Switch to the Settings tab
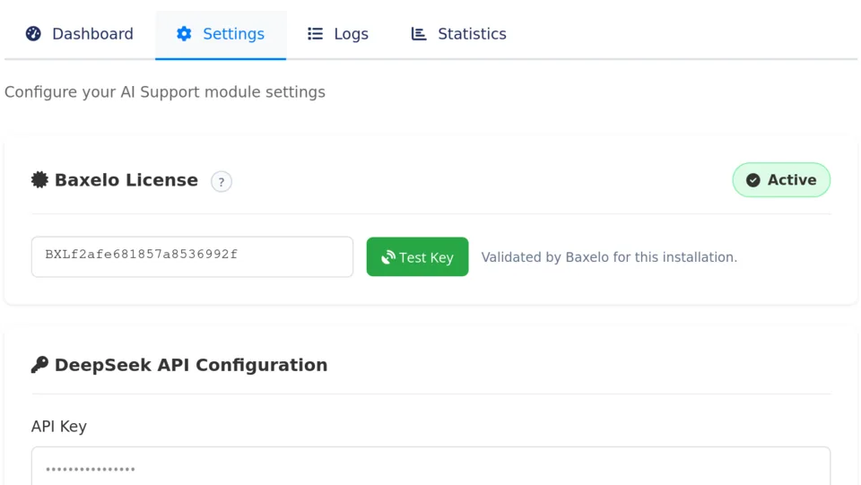The width and height of the screenshot is (861, 485). click(x=221, y=34)
